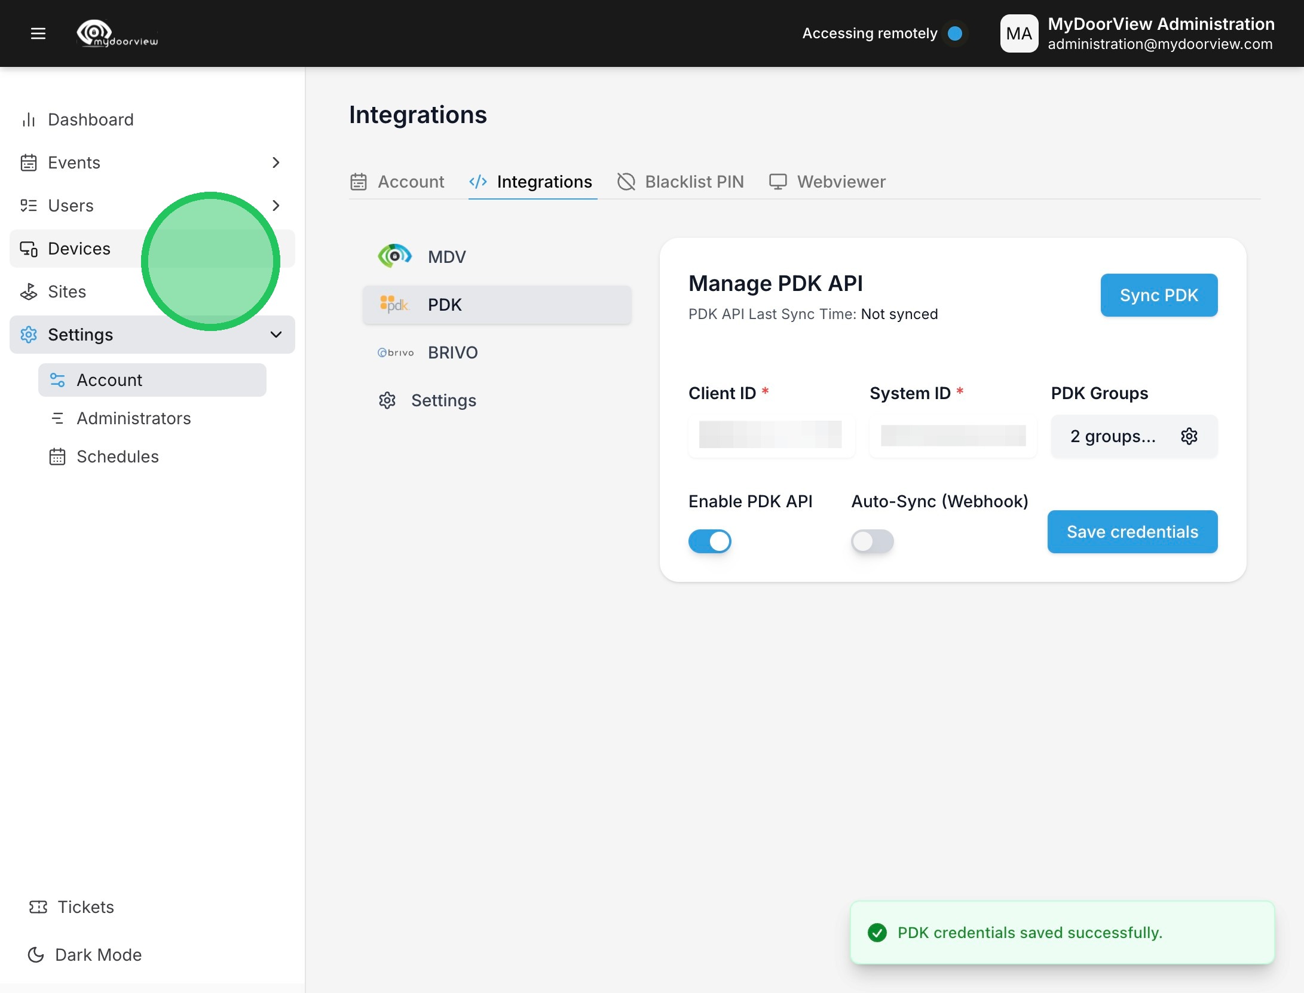Select the BRIVO integration
Viewport: 1304px width, 993px height.
(x=452, y=353)
